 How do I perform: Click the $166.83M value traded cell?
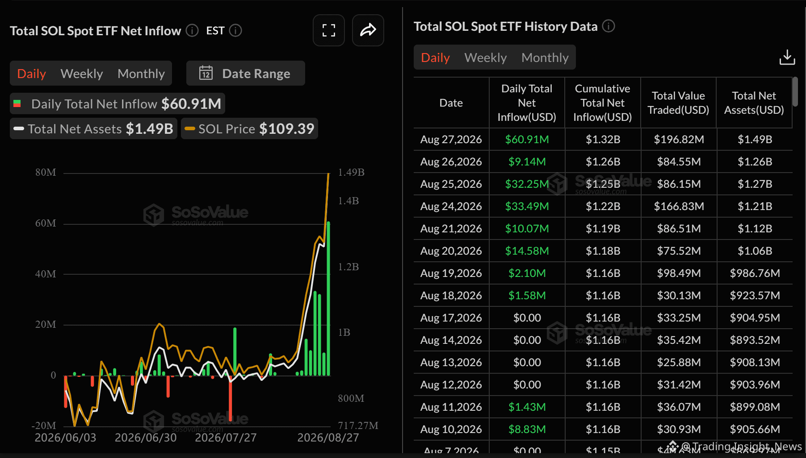click(x=679, y=206)
